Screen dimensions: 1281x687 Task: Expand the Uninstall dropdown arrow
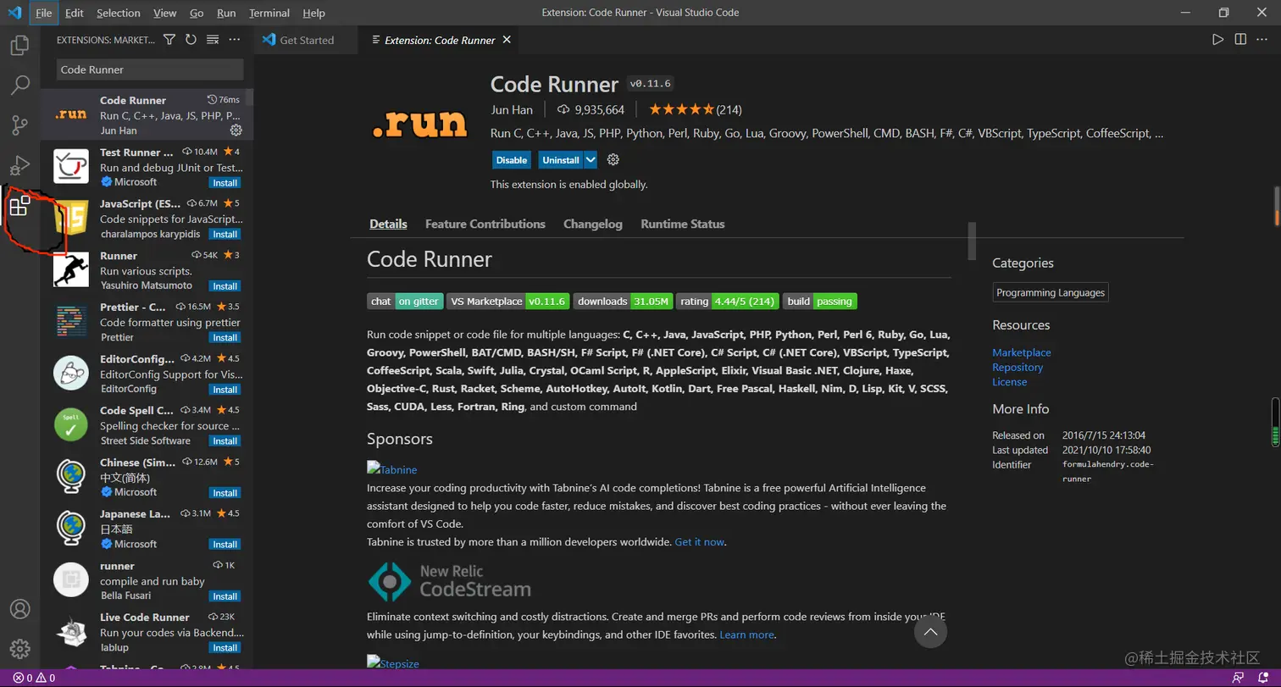tap(591, 160)
